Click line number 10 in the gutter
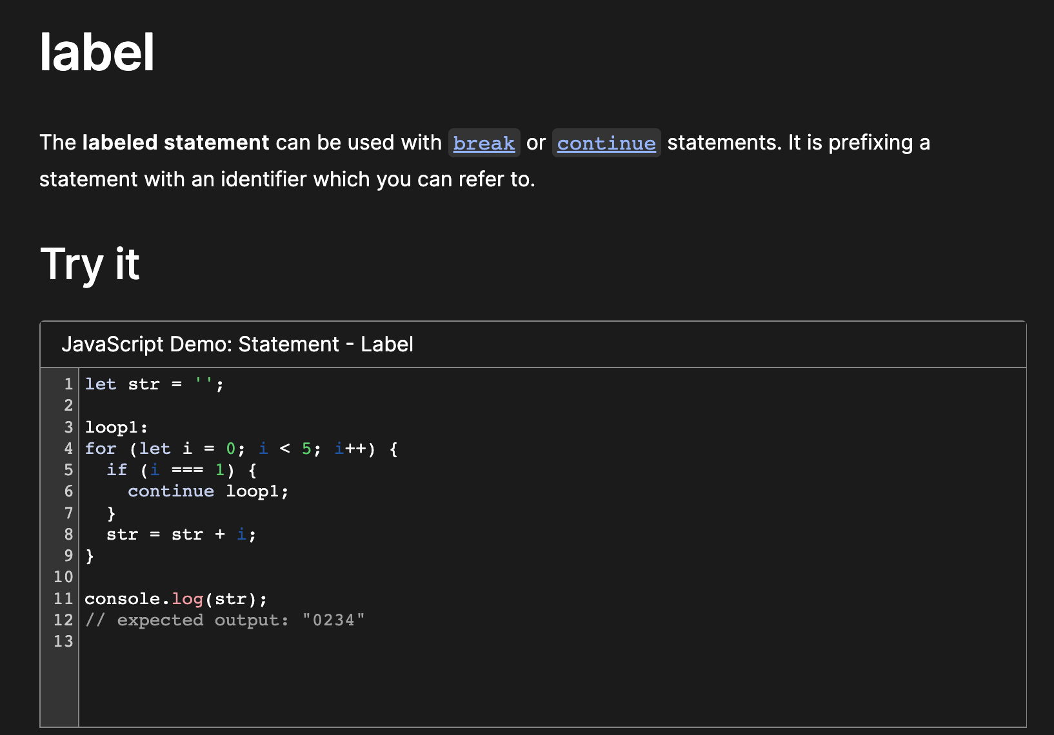 pyautogui.click(x=63, y=577)
